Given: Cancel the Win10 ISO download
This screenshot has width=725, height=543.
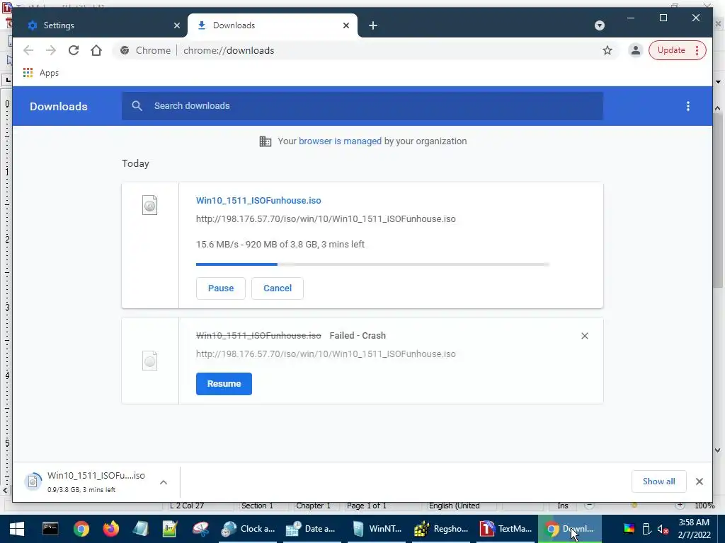Looking at the screenshot, I should (278, 288).
